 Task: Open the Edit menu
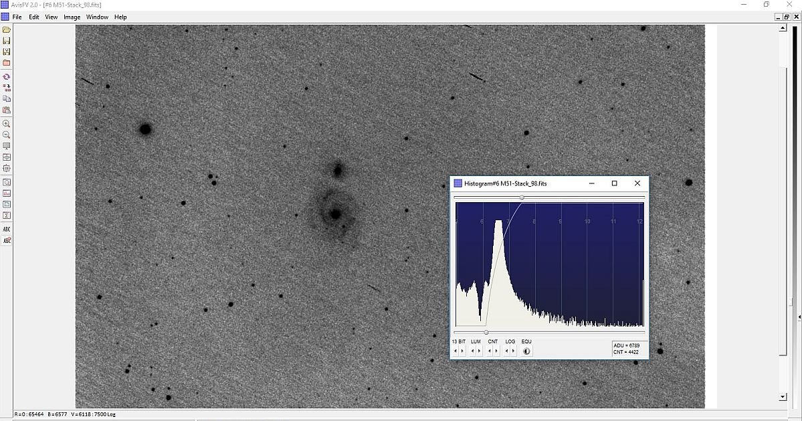pyautogui.click(x=33, y=17)
